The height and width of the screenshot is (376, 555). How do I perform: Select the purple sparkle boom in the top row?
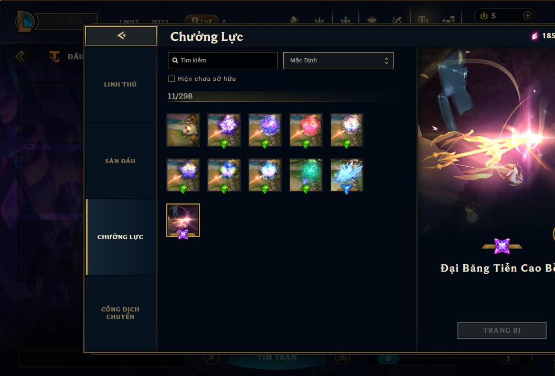click(224, 130)
